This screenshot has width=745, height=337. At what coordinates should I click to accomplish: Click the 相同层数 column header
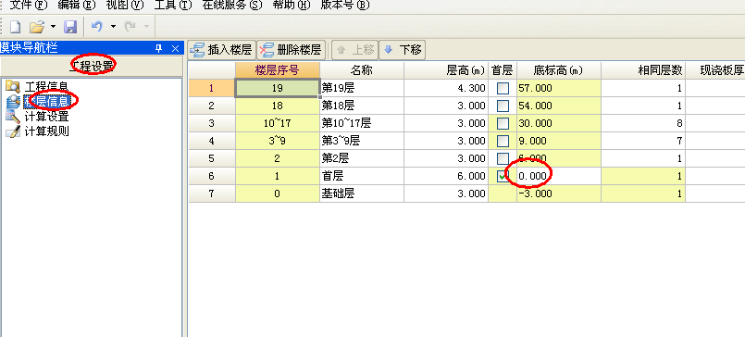coord(643,70)
